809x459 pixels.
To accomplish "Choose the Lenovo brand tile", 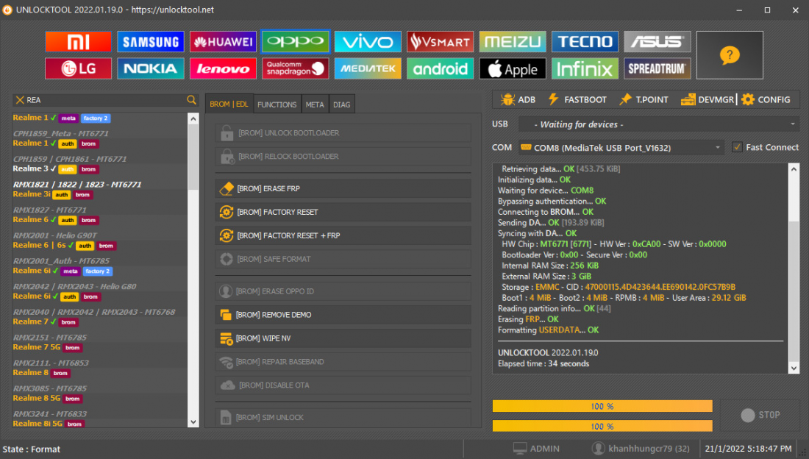I will click(x=223, y=68).
